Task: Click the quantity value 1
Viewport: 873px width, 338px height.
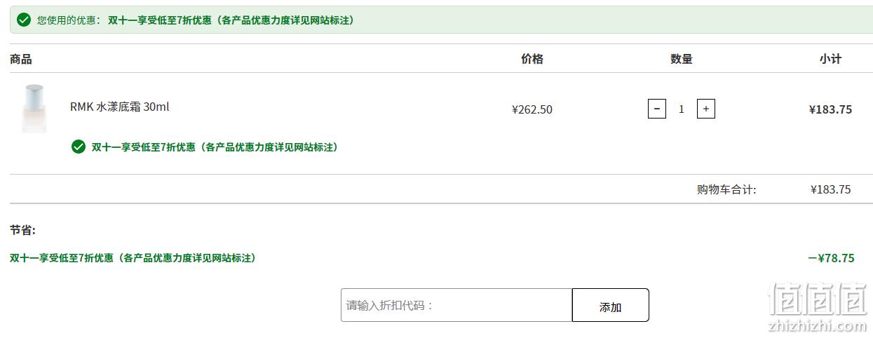Action: pyautogui.click(x=681, y=109)
